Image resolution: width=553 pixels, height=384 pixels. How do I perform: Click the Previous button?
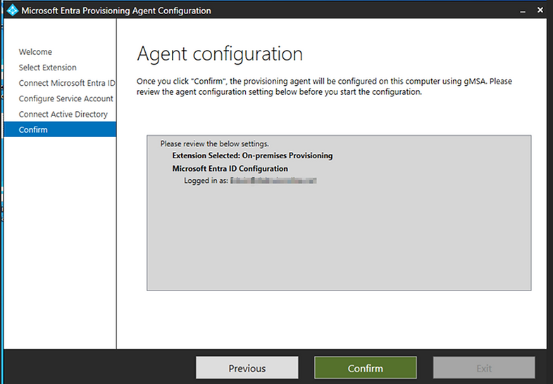tap(247, 368)
